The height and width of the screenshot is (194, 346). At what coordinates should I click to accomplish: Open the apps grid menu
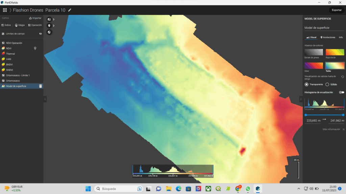tap(5, 10)
